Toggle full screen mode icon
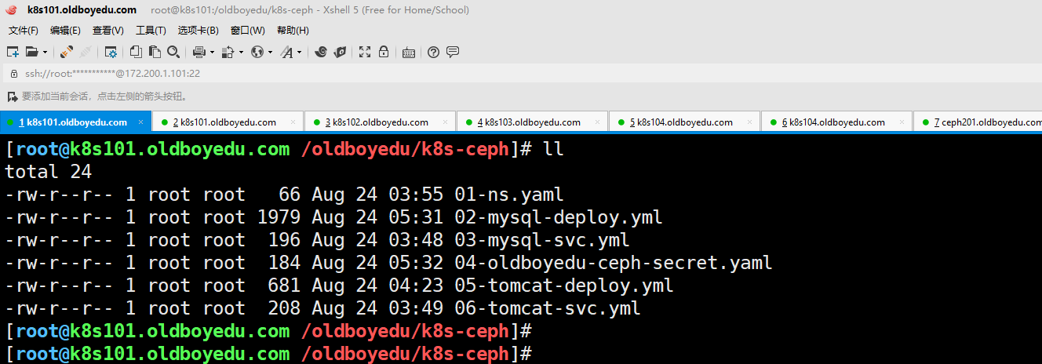The height and width of the screenshot is (364, 1042). pyautogui.click(x=364, y=53)
